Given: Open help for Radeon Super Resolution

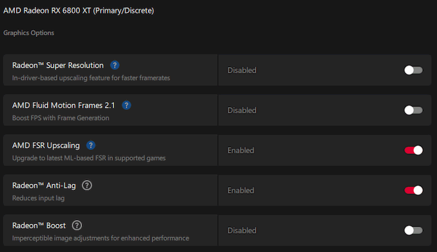Looking at the screenshot, I should point(115,65).
